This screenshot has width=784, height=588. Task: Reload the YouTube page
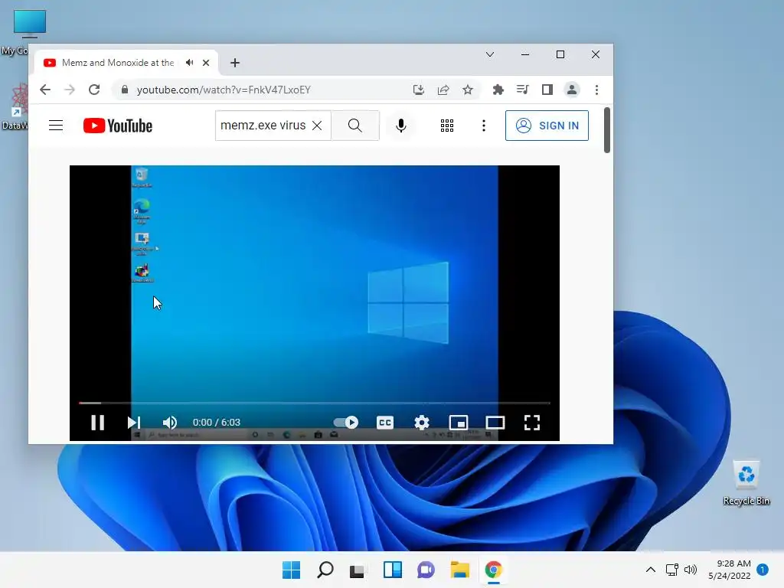[x=94, y=90]
